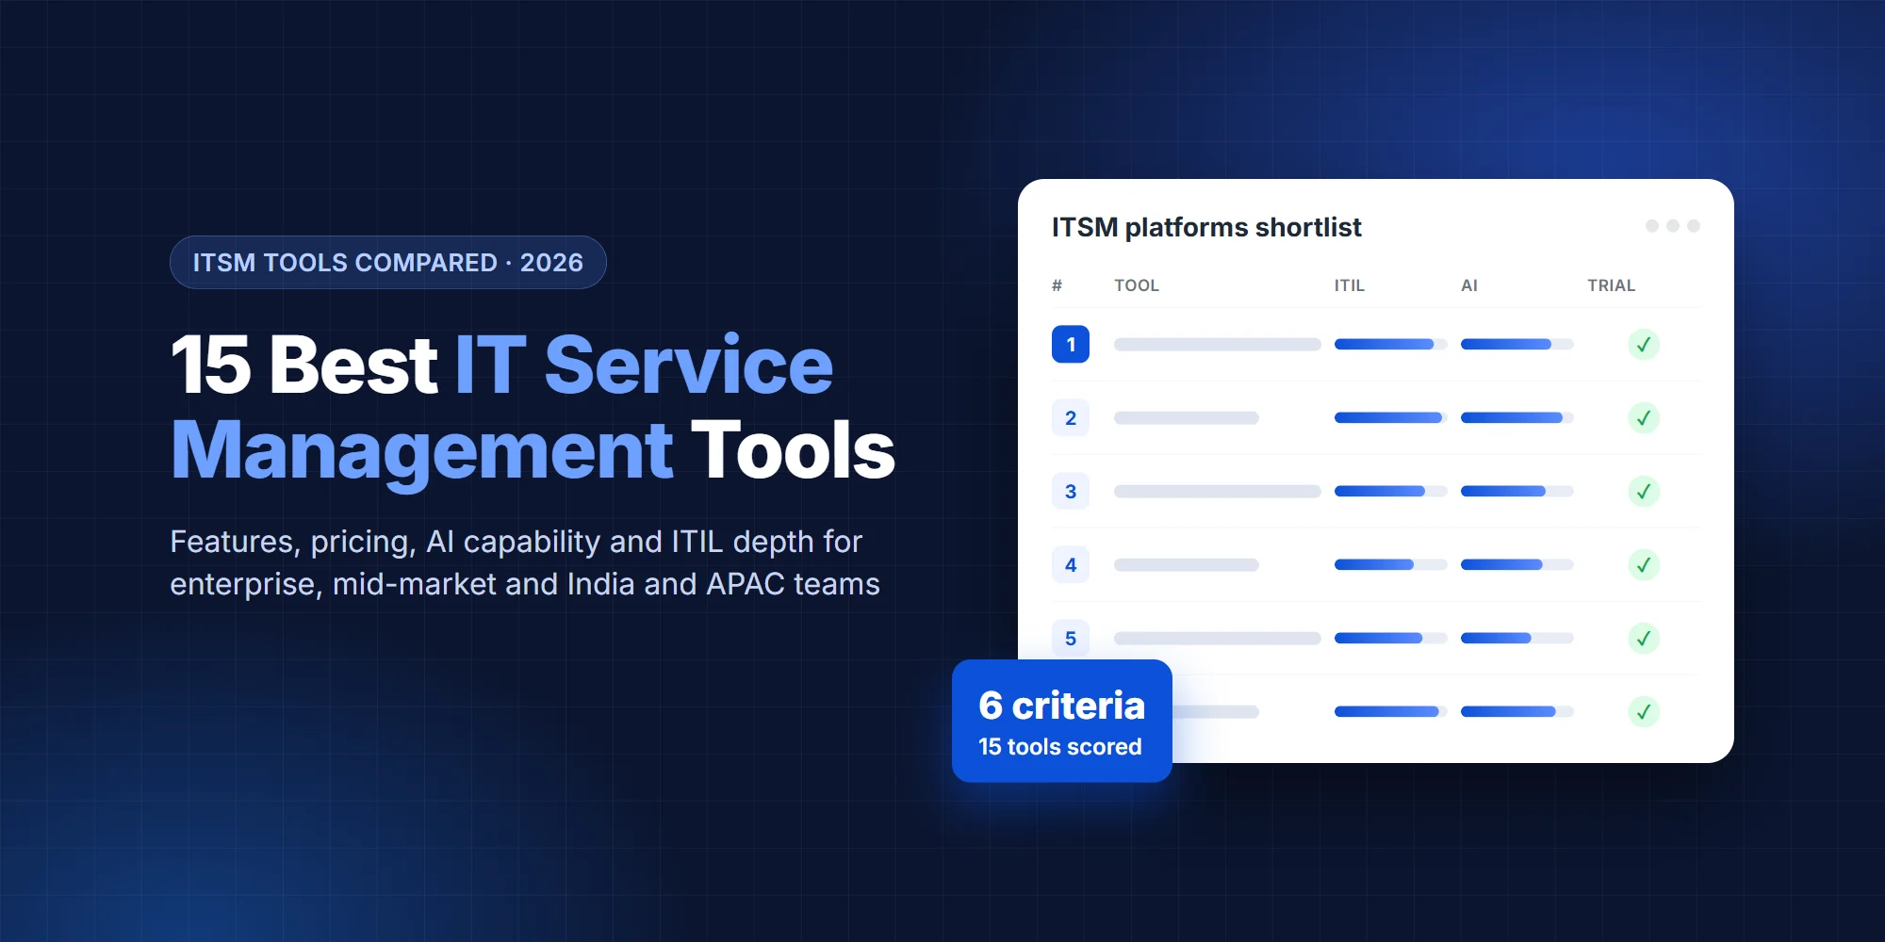This screenshot has width=1885, height=942.
Task: Click the ITSM platforms shortlist title
Action: tap(1206, 228)
